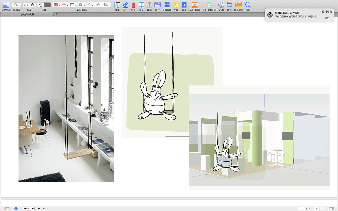Image resolution: width=338 pixels, height=211 pixels.
Task: Run the OCR tool
Action: point(221,6)
